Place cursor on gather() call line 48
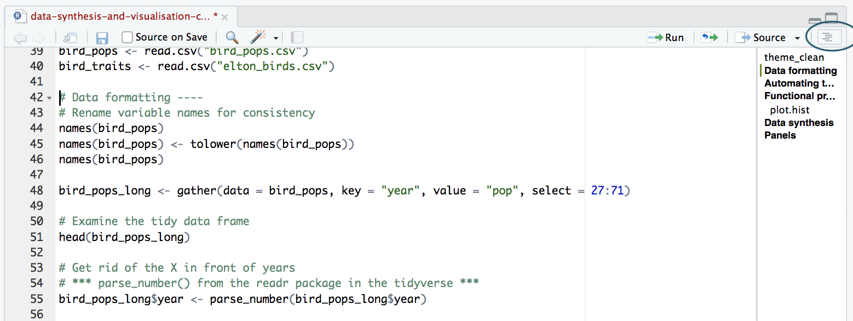The image size is (853, 321). (x=344, y=191)
